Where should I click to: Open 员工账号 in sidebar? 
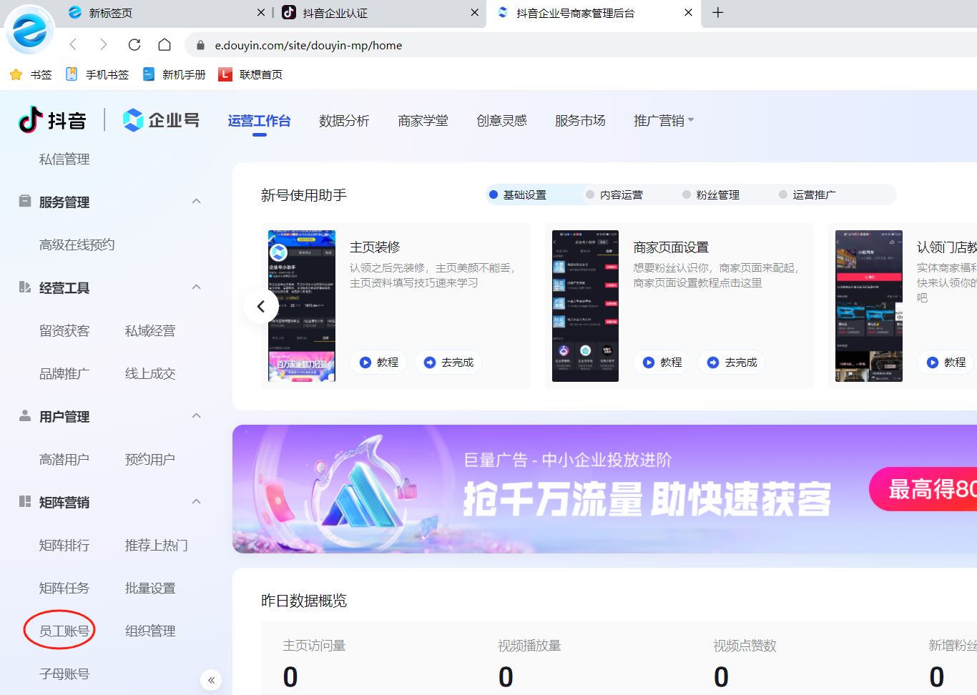pos(64,631)
